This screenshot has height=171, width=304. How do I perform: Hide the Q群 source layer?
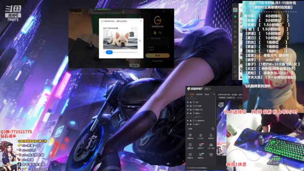point(188,102)
